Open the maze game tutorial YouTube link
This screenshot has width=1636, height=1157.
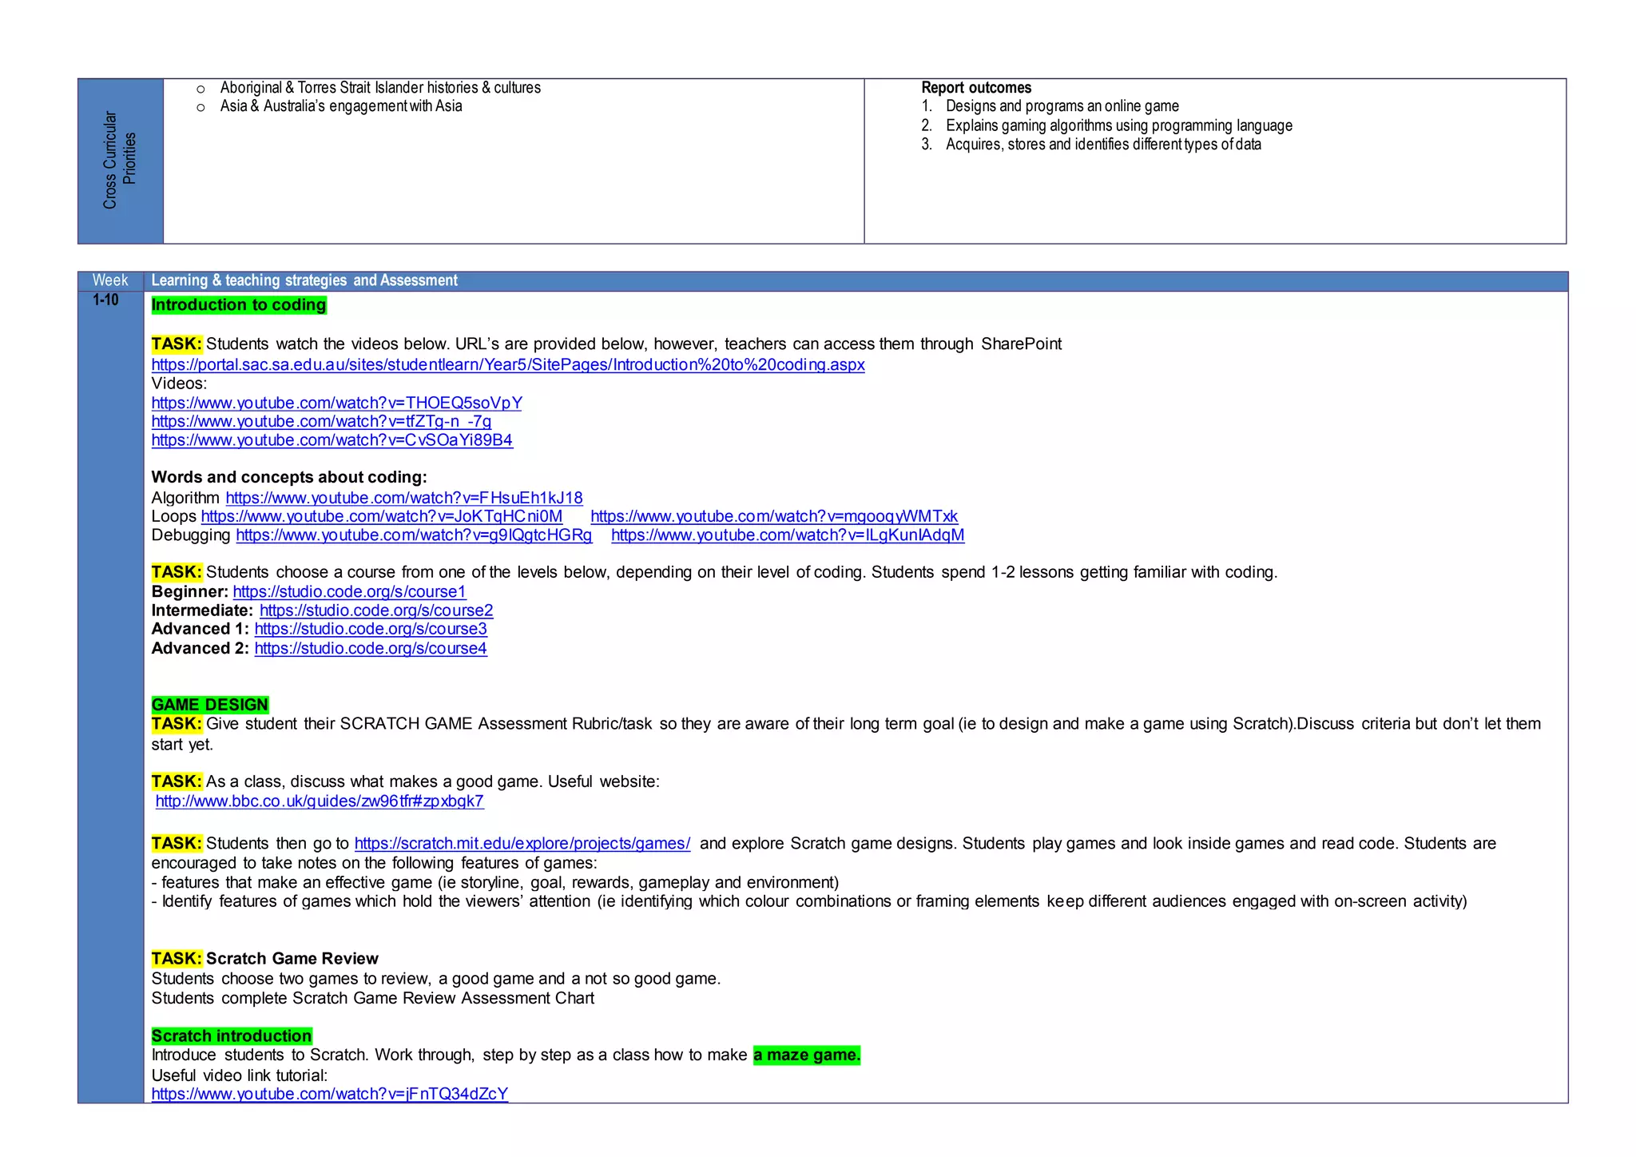pyautogui.click(x=330, y=1094)
